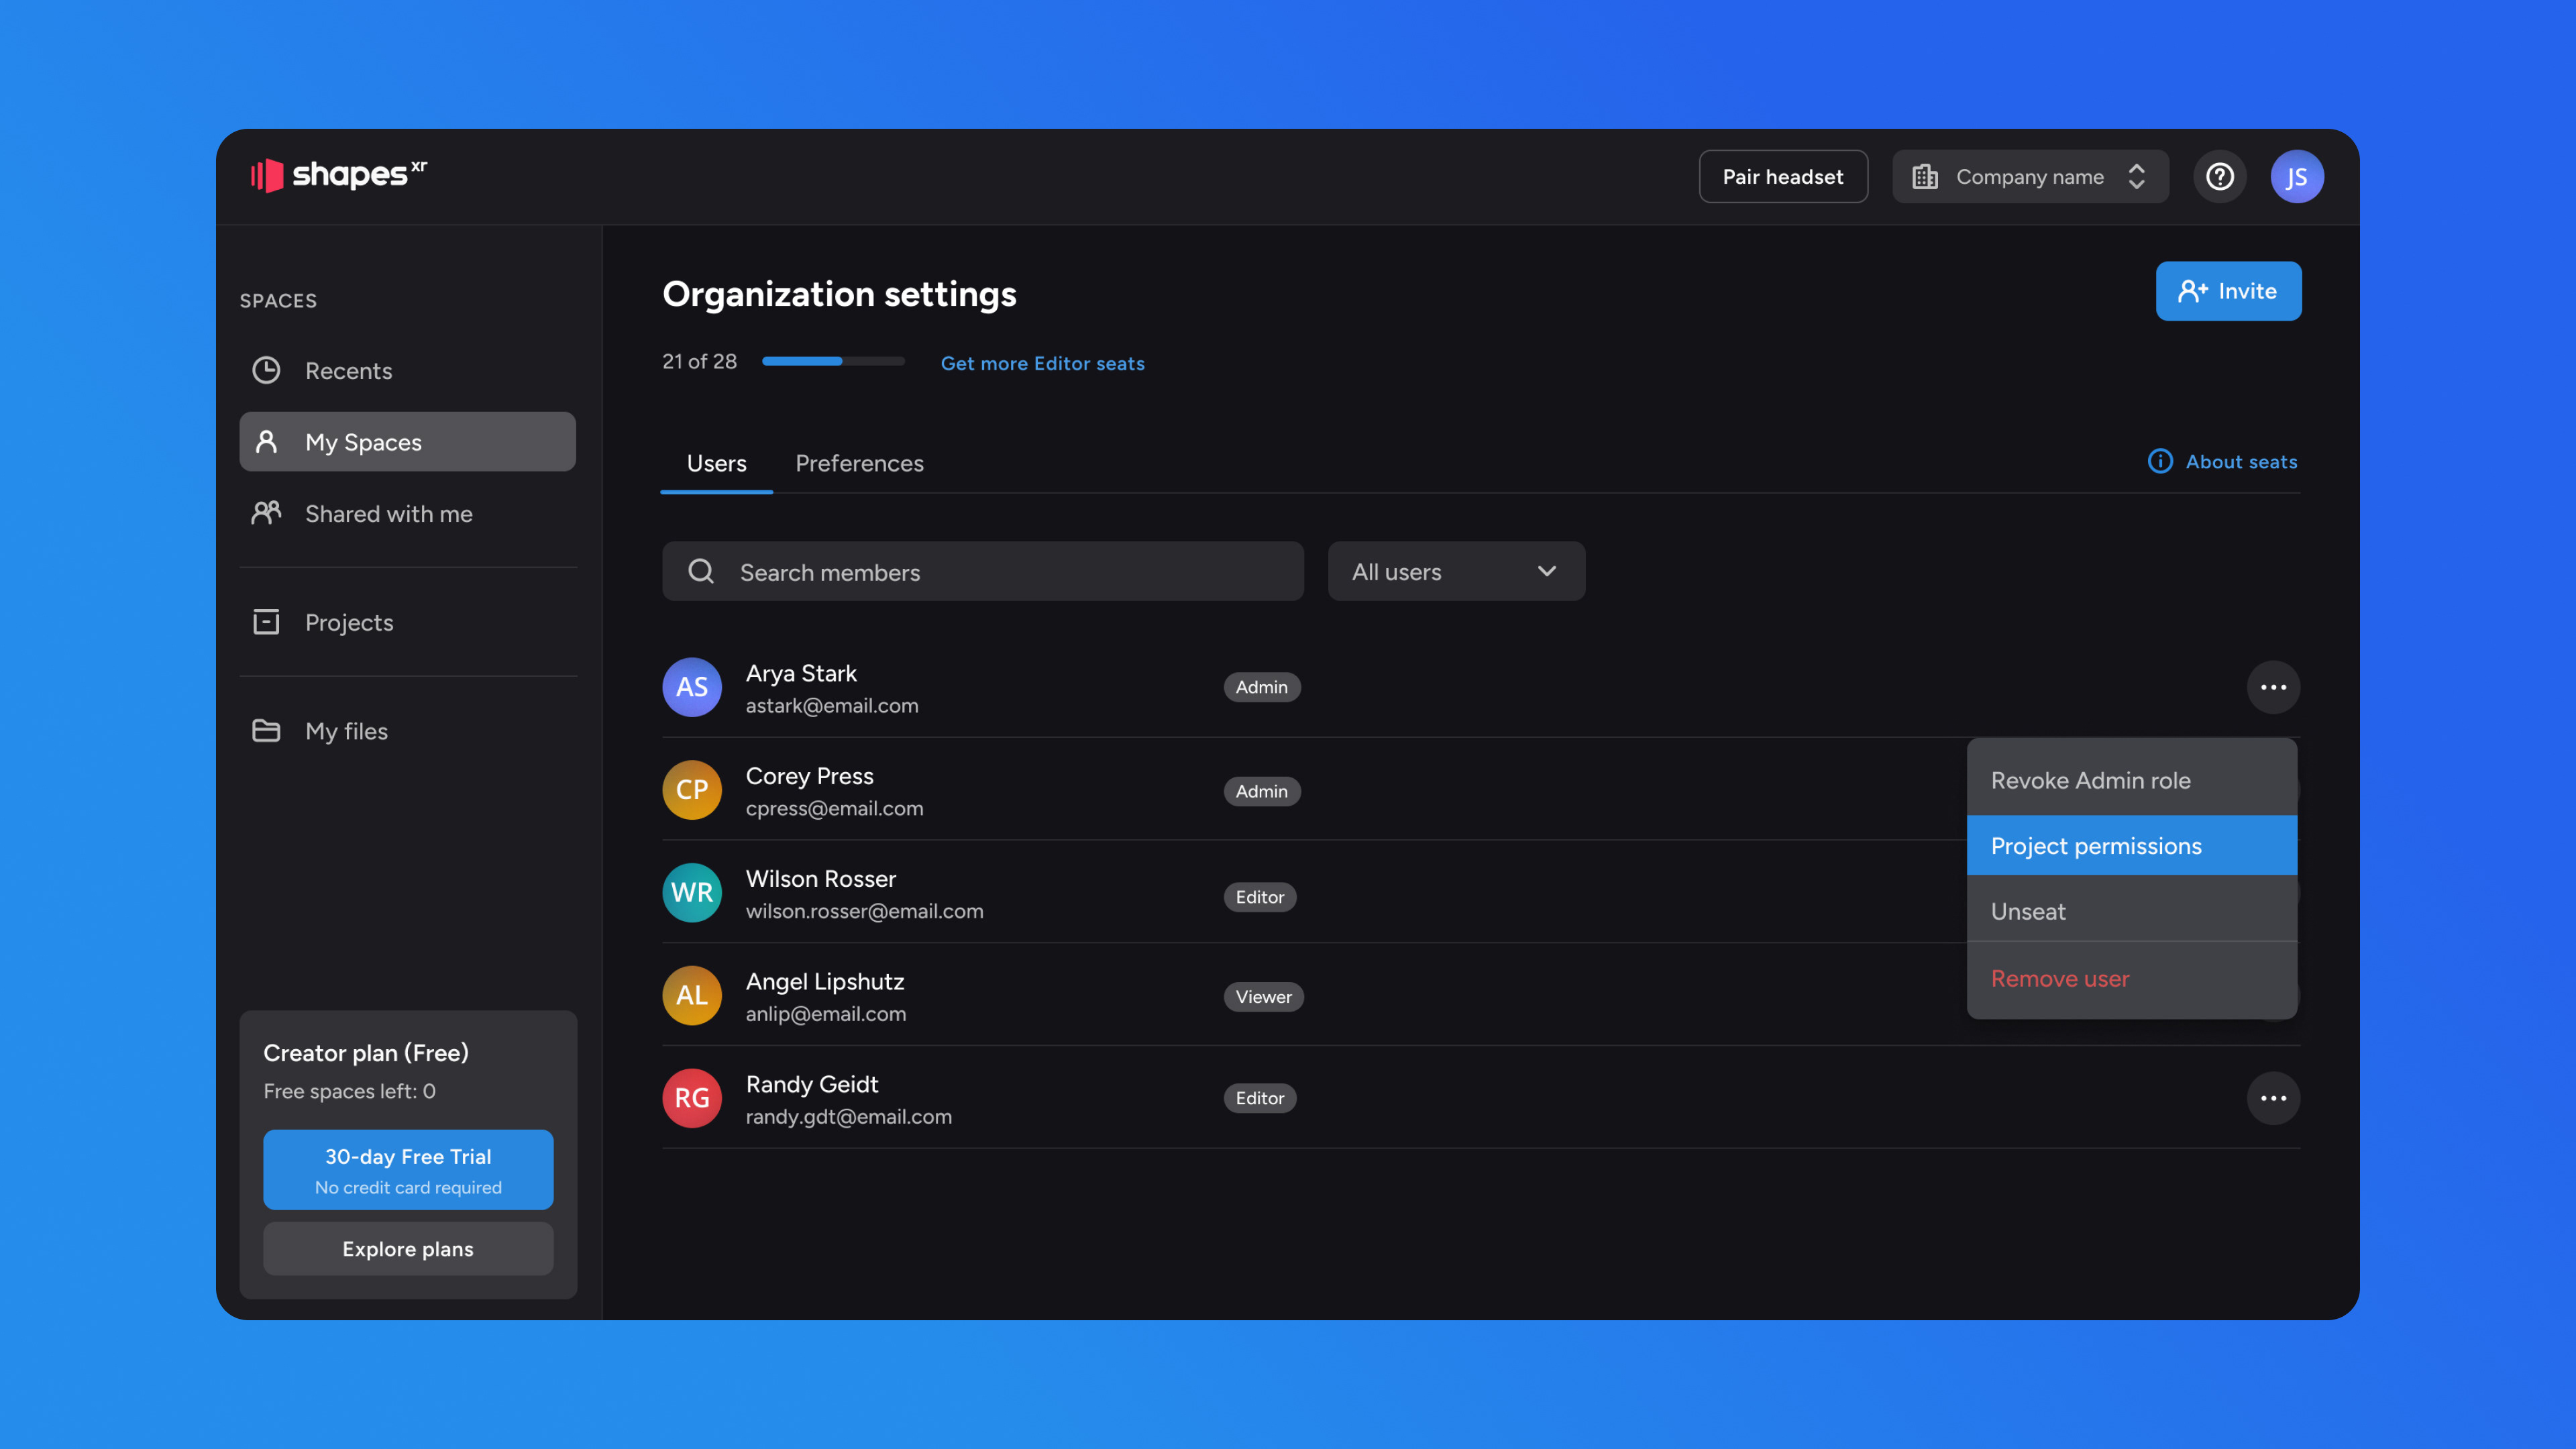Click the 21 of 28 seat count
Image resolution: width=2576 pixels, height=1449 pixels.
coord(699,361)
